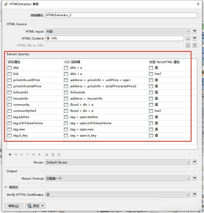Copy the selected query row
Image resolution: width=204 pixels, height=213 pixels.
coord(53,154)
